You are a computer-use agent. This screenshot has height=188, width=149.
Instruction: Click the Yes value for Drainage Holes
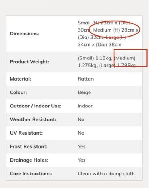click(81, 160)
